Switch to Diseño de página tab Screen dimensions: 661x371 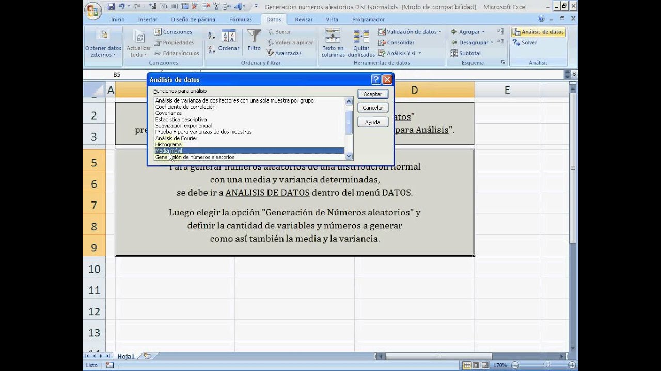click(193, 20)
